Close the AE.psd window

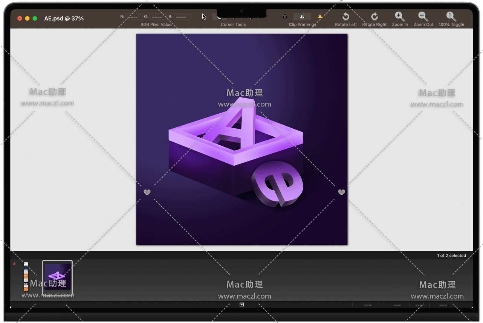pyautogui.click(x=20, y=18)
